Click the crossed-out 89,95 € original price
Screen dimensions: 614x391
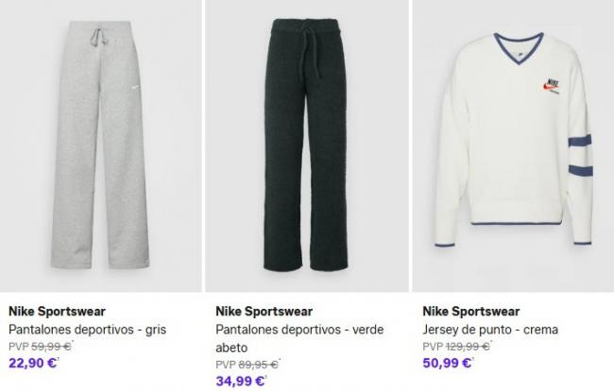pyautogui.click(x=257, y=364)
